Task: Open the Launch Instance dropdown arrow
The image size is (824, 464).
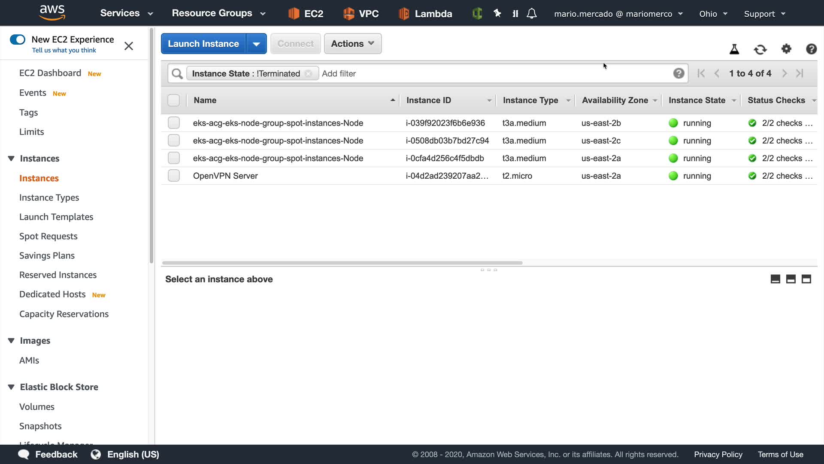Action: click(x=256, y=44)
